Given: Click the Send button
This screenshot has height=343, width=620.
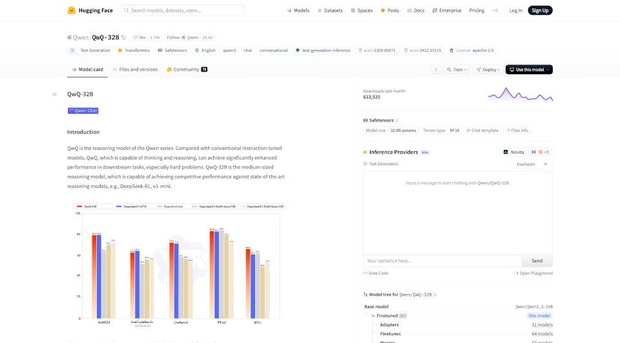Looking at the screenshot, I should point(537,261).
